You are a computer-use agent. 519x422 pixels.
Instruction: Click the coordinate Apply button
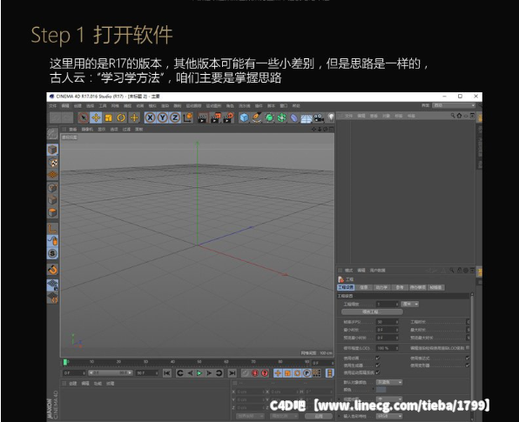click(319, 417)
